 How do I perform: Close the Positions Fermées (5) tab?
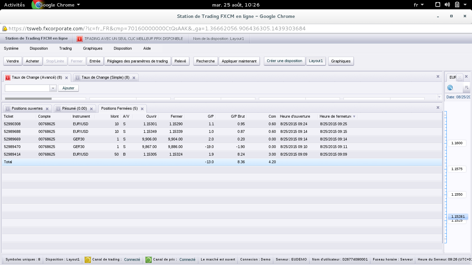pos(142,109)
